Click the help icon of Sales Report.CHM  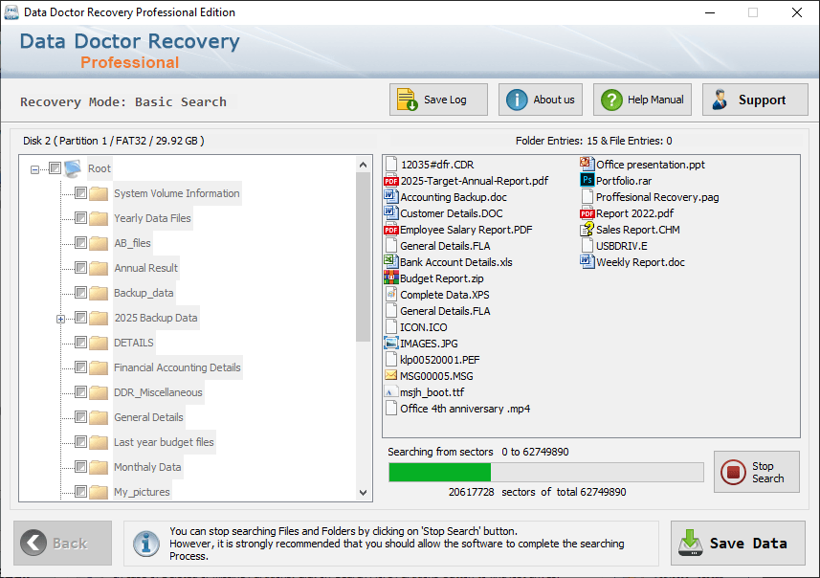[x=587, y=229]
